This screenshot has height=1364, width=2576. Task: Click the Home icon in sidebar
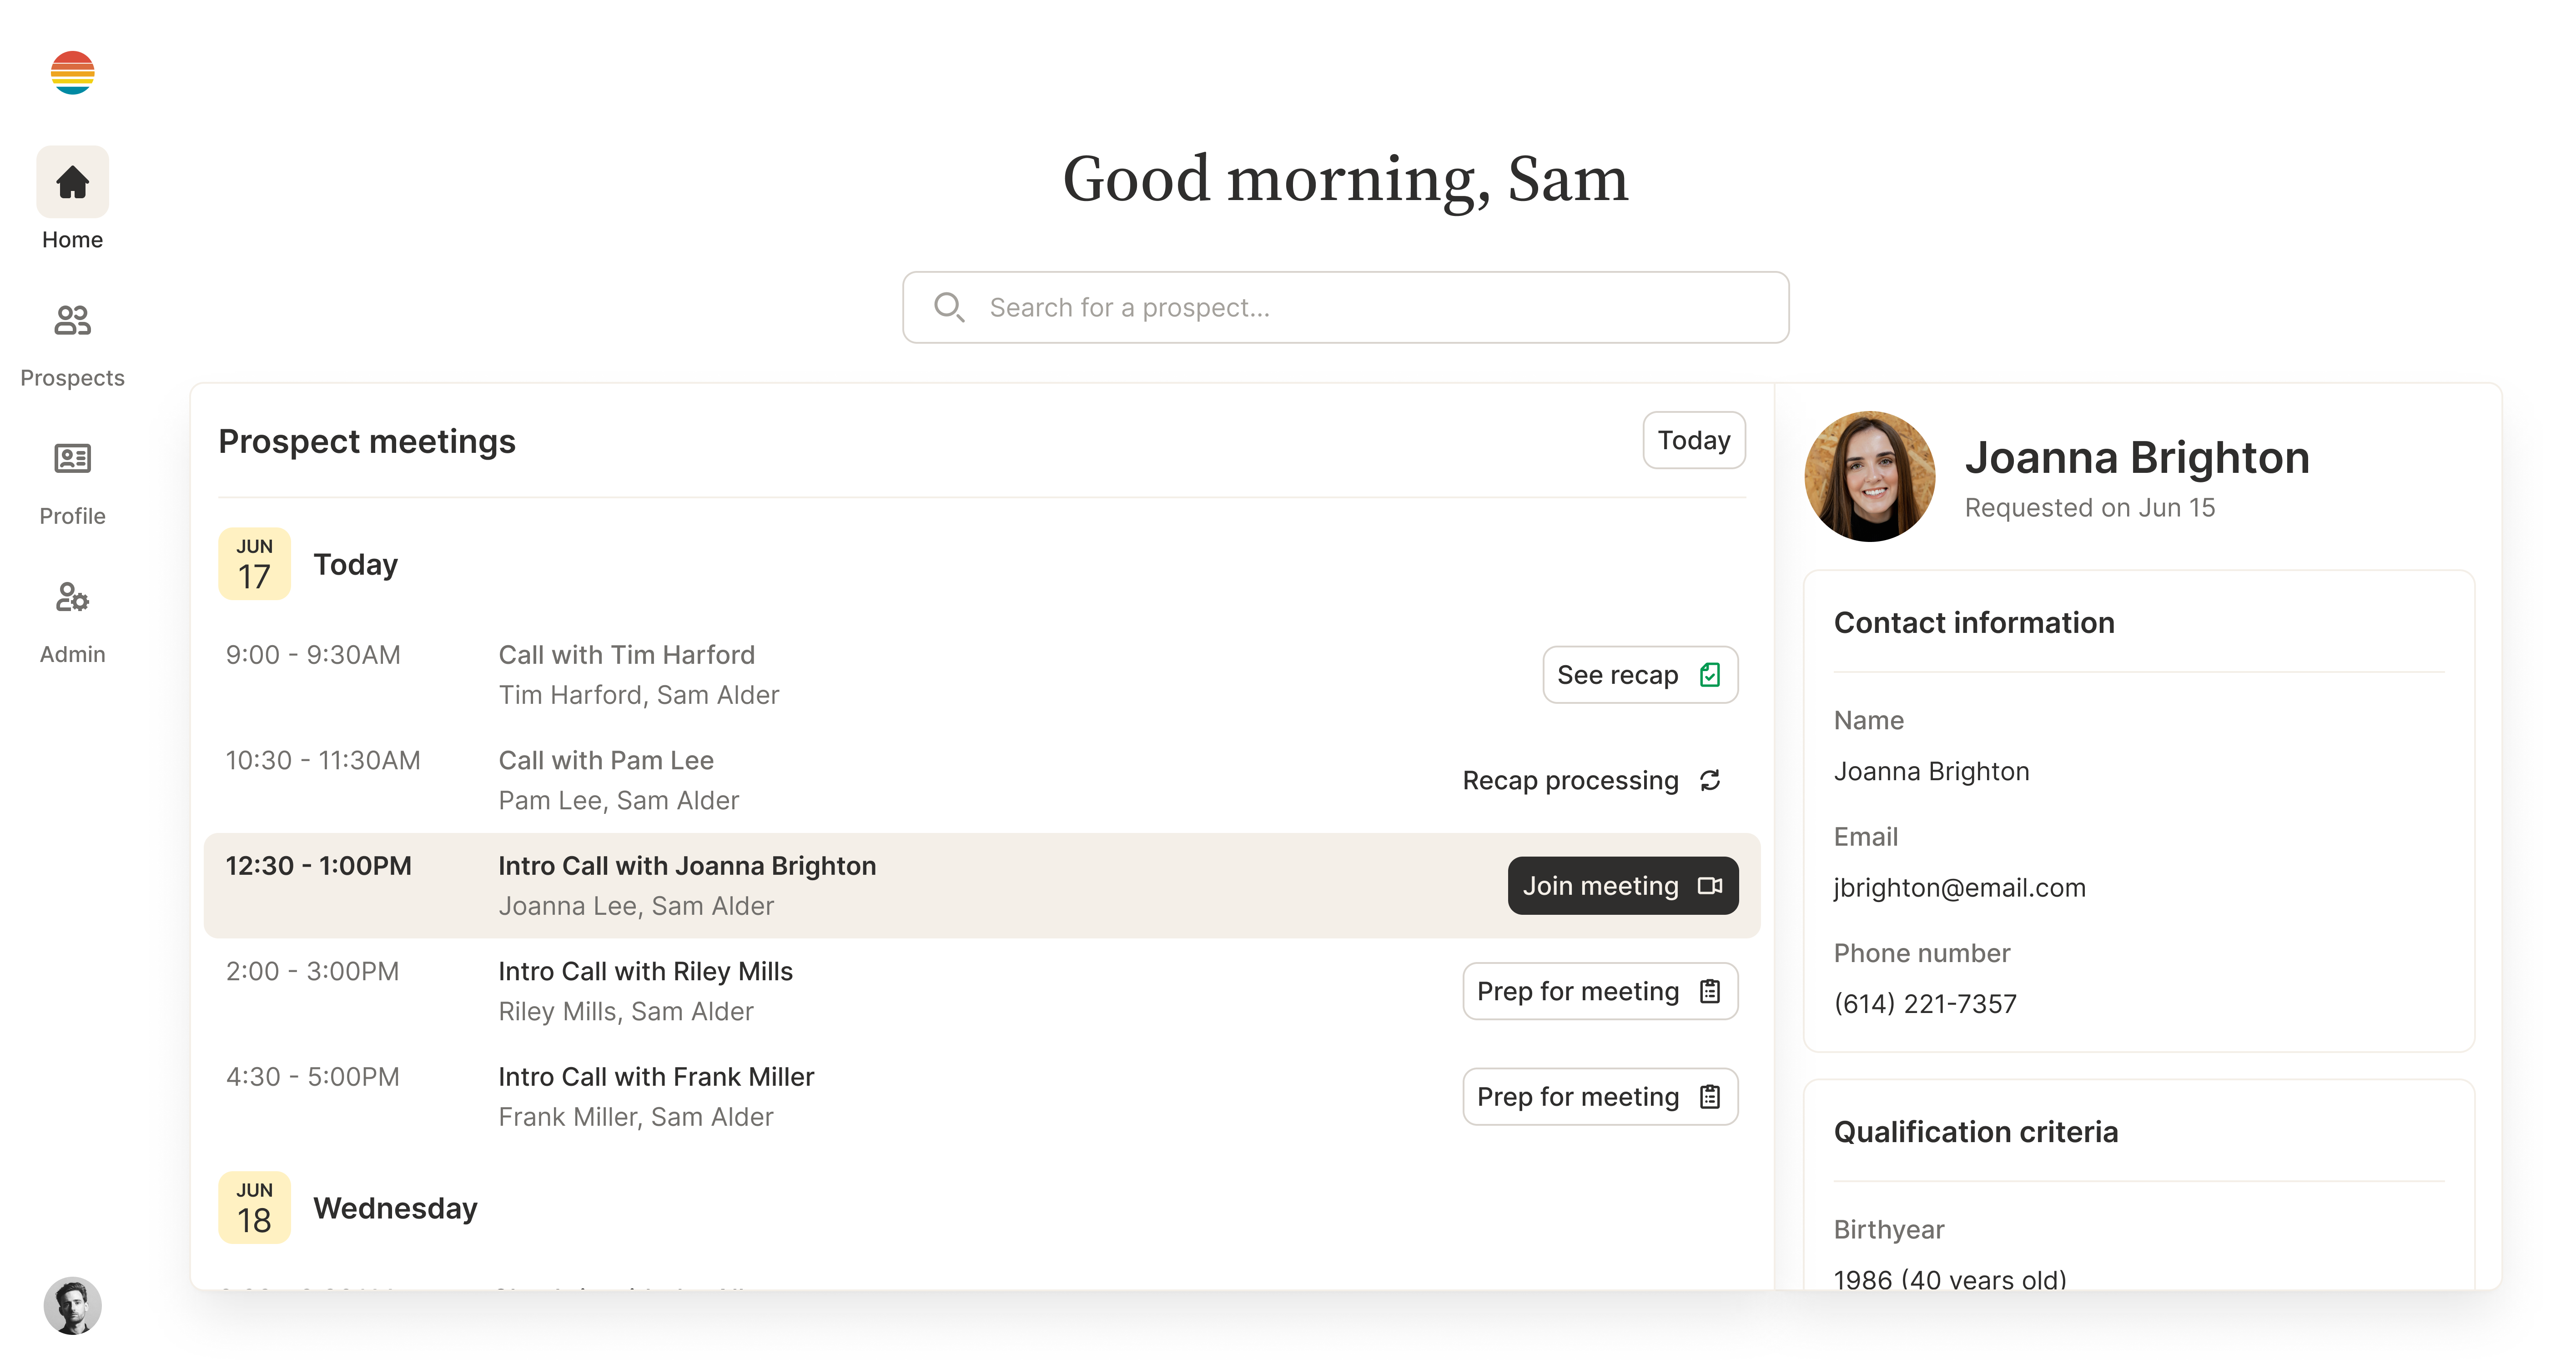[72, 182]
